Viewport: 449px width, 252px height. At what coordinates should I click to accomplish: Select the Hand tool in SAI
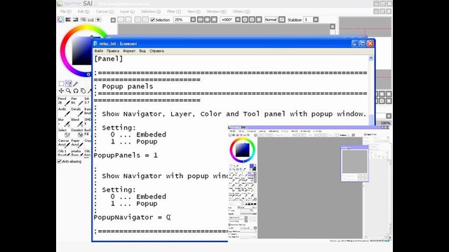(83, 91)
